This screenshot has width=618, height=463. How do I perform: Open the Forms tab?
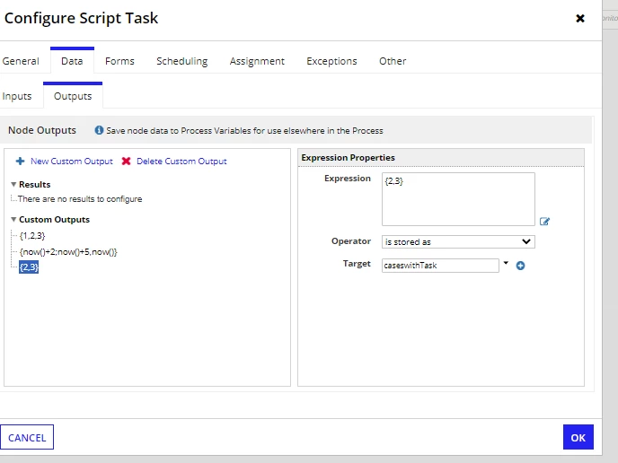119,61
